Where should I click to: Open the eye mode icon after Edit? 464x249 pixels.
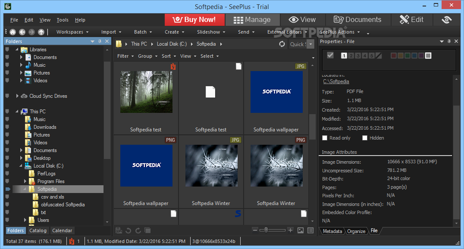click(x=447, y=20)
